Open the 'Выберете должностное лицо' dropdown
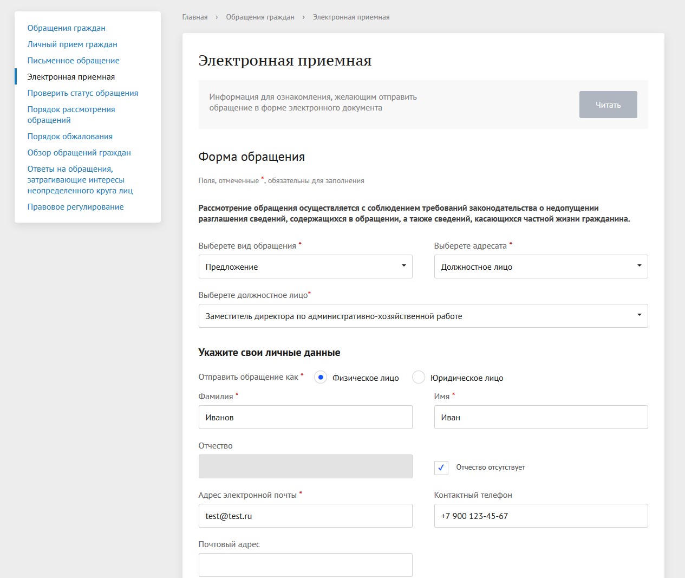Viewport: 685px width, 578px height. click(422, 316)
